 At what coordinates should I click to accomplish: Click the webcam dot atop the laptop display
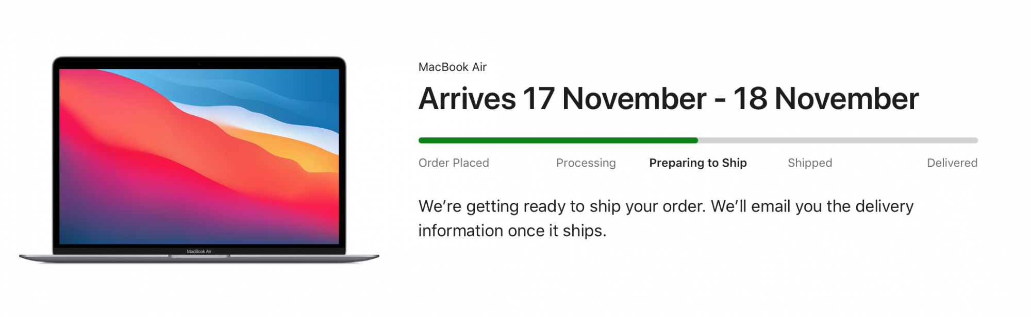199,64
